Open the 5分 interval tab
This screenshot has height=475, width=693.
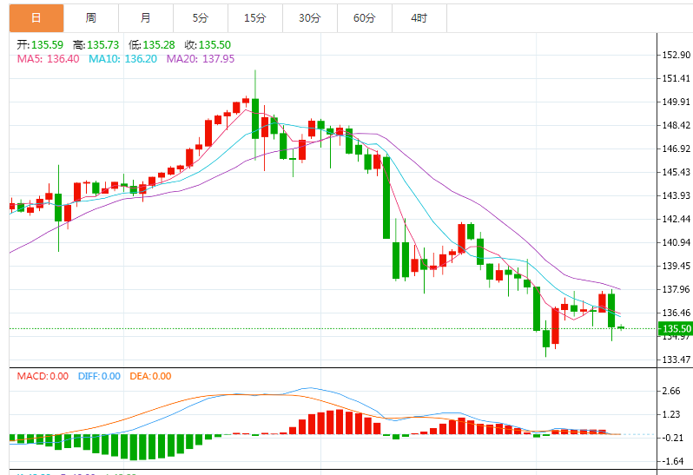(x=201, y=18)
